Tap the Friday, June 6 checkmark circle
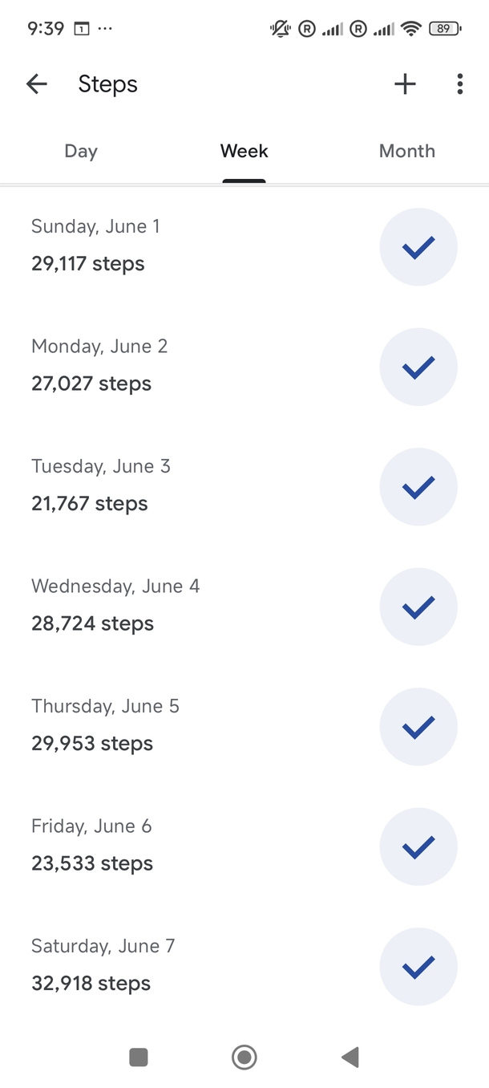Screen dimensions: 489x1088 pyautogui.click(x=418, y=846)
